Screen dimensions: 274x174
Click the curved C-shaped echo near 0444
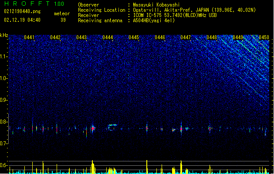click(112, 127)
